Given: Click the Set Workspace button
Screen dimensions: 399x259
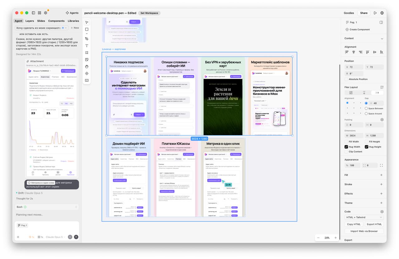Looking at the screenshot, I should [149, 13].
